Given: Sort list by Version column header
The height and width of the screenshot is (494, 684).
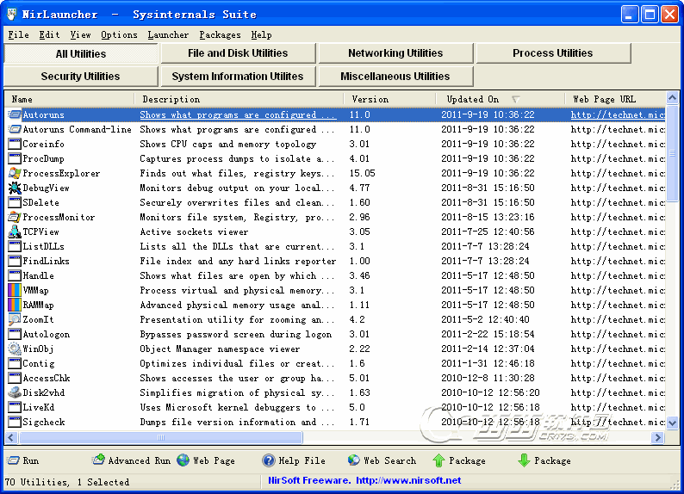Looking at the screenshot, I should [370, 99].
